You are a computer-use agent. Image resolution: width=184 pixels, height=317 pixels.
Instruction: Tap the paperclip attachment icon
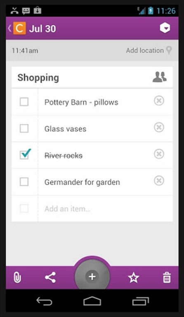(x=17, y=277)
